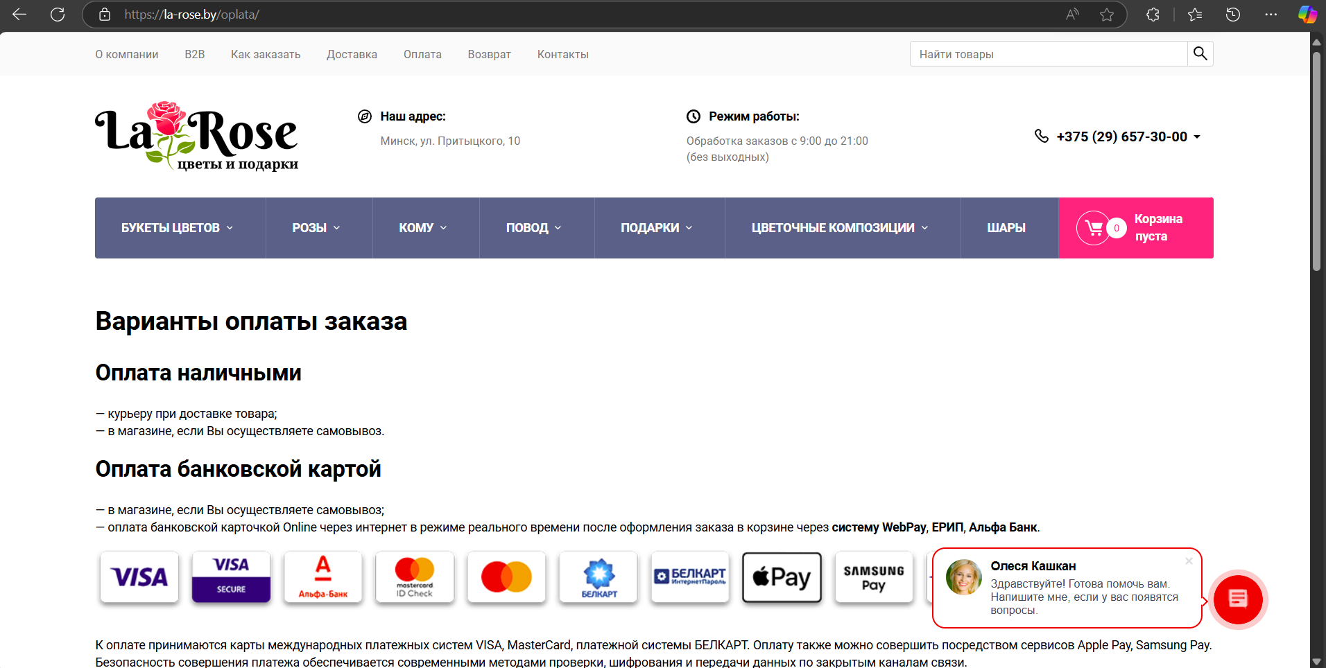Click the La Rose flower shop logo

(196, 137)
